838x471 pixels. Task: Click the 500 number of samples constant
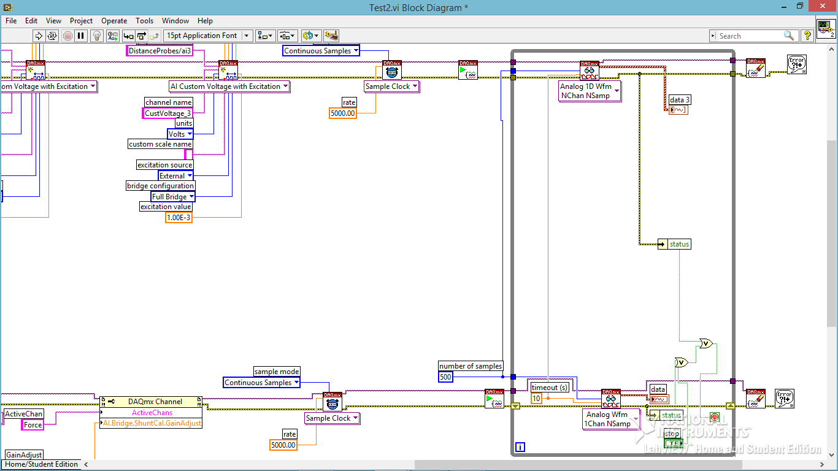[x=446, y=377]
